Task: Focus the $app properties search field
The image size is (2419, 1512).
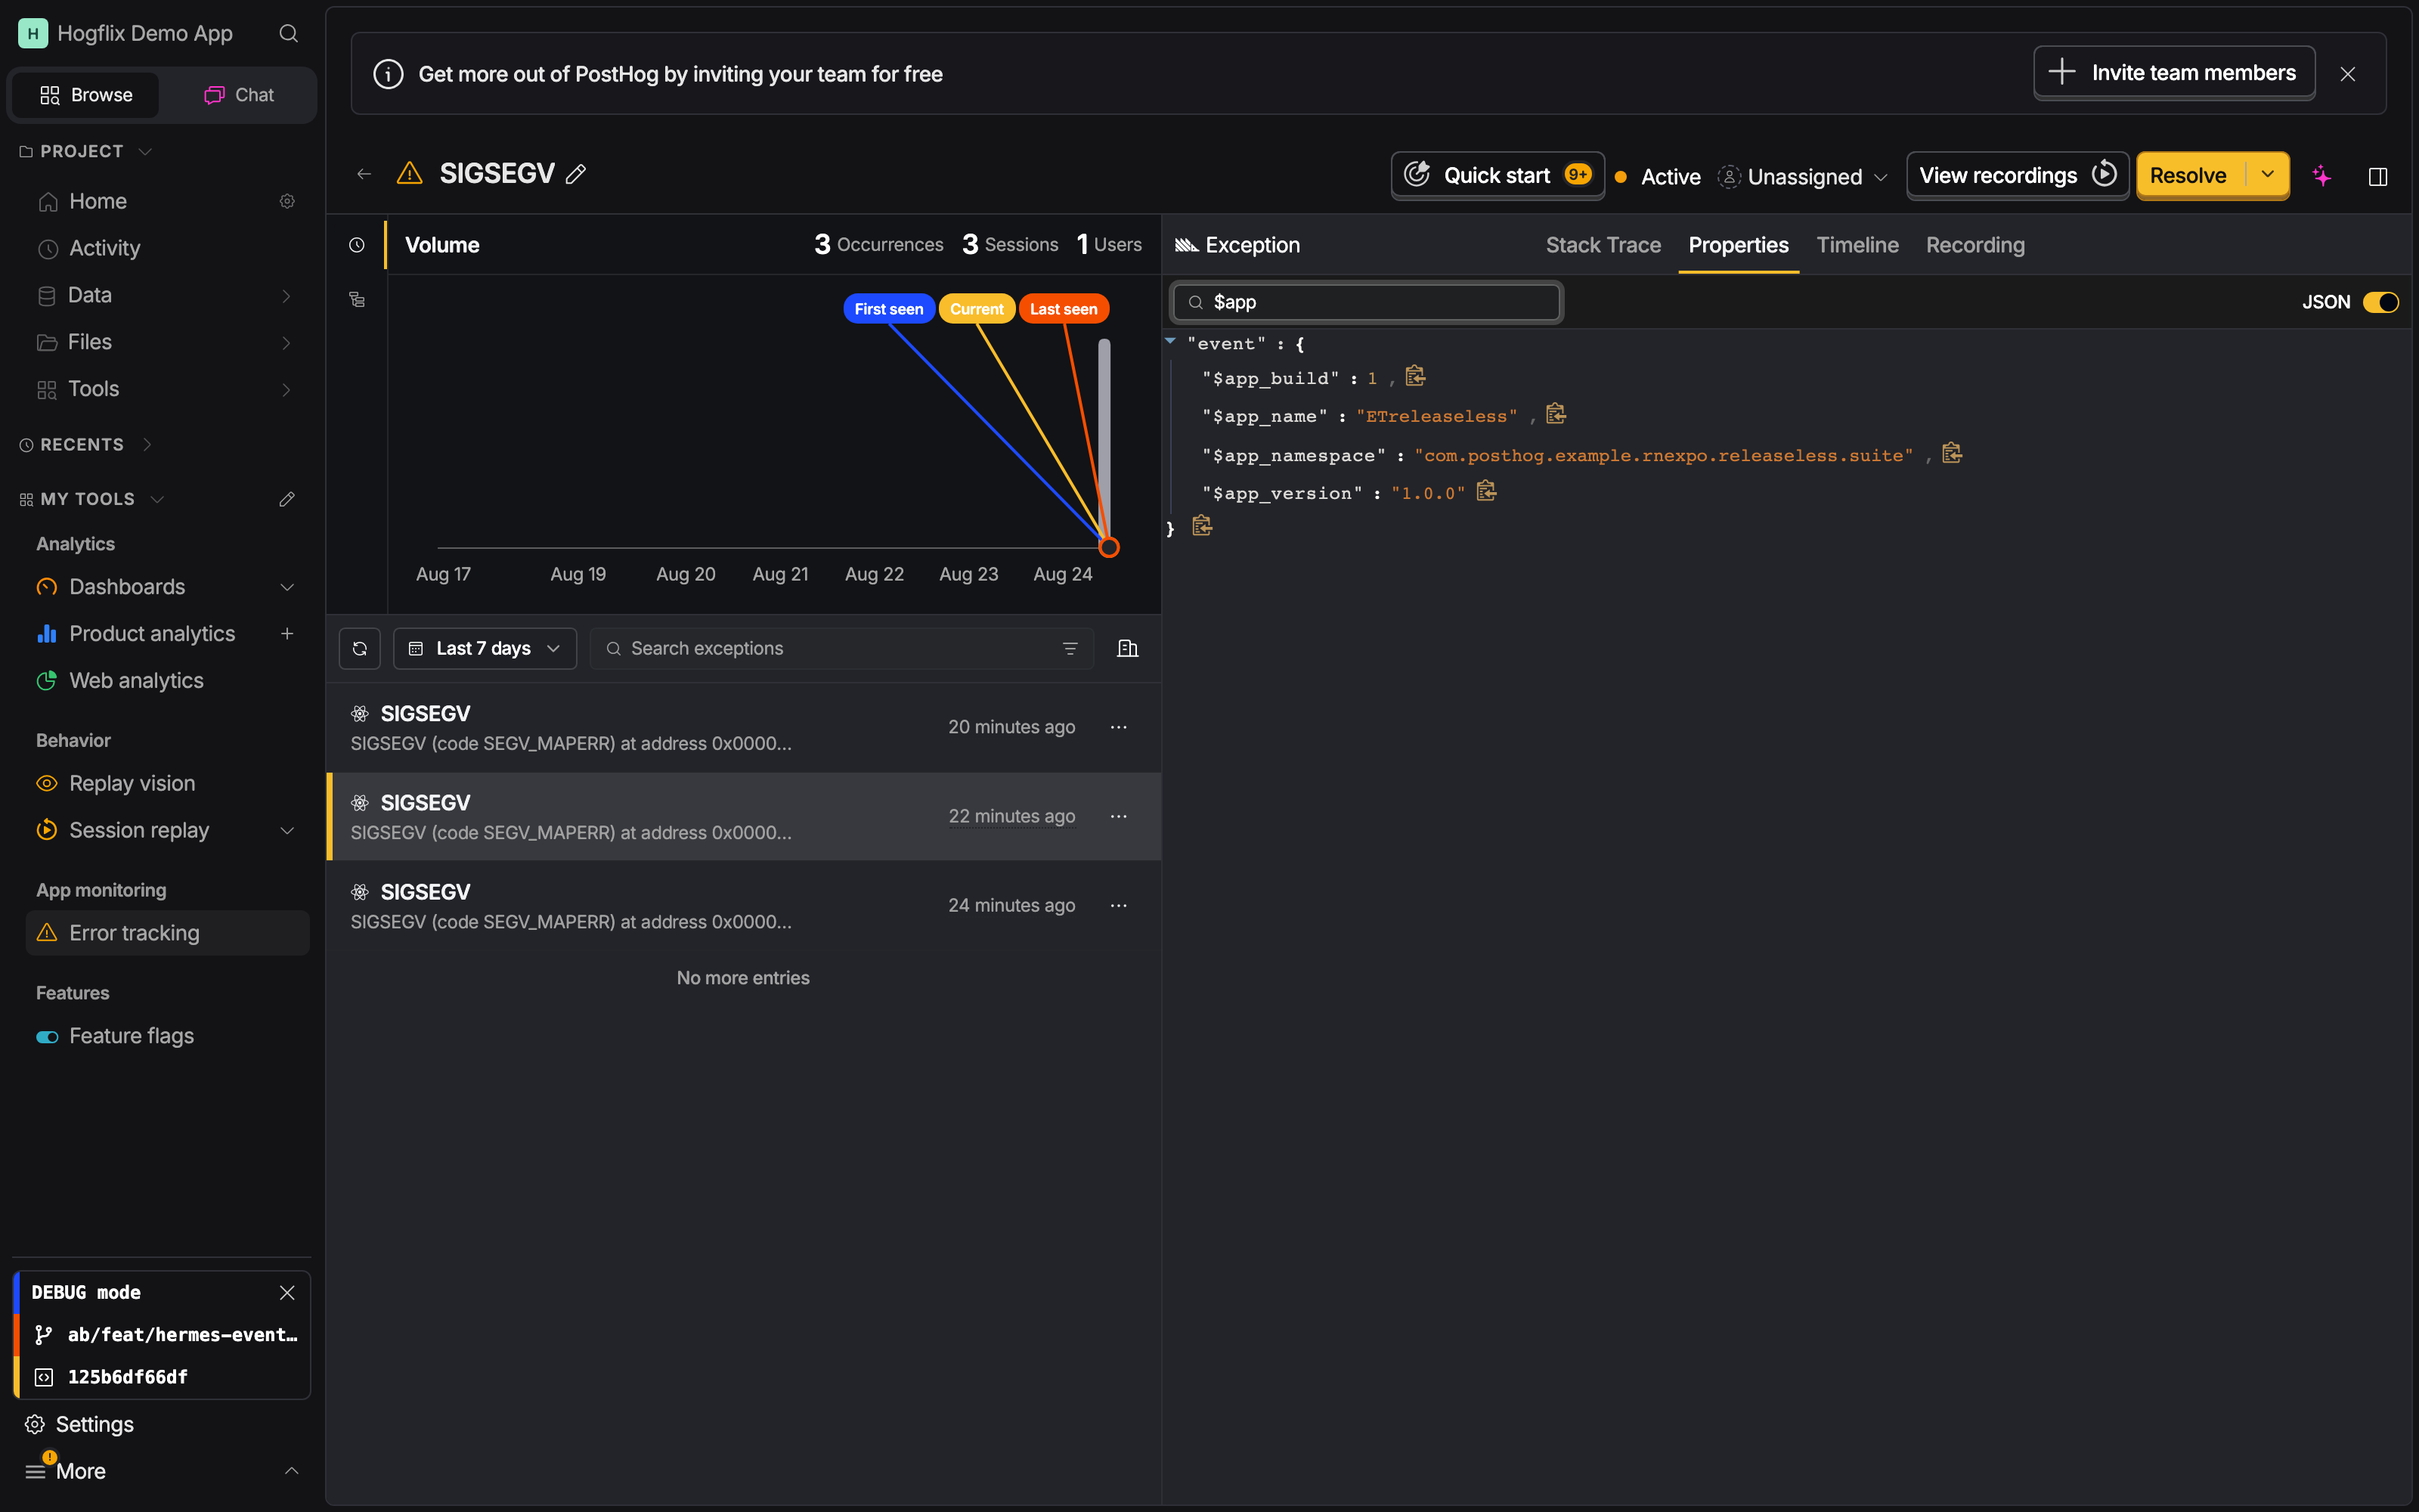Action: (x=1367, y=302)
